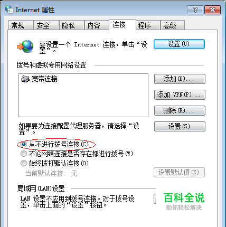Click the 删除(R)... button

pos(180,110)
